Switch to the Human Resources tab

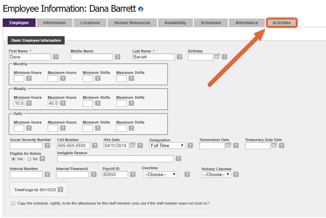(132, 23)
